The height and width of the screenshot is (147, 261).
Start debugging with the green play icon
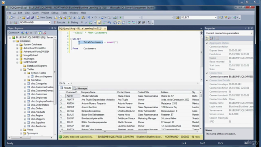(x=120, y=18)
